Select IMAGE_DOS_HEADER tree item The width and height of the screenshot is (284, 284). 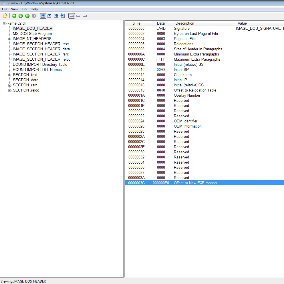[x=33, y=28]
